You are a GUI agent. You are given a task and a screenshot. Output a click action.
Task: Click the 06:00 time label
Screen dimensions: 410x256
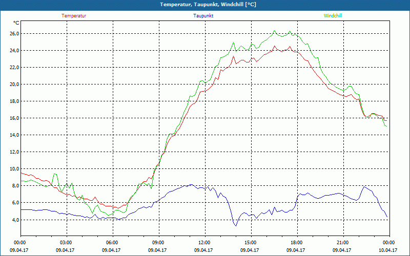[113, 243]
